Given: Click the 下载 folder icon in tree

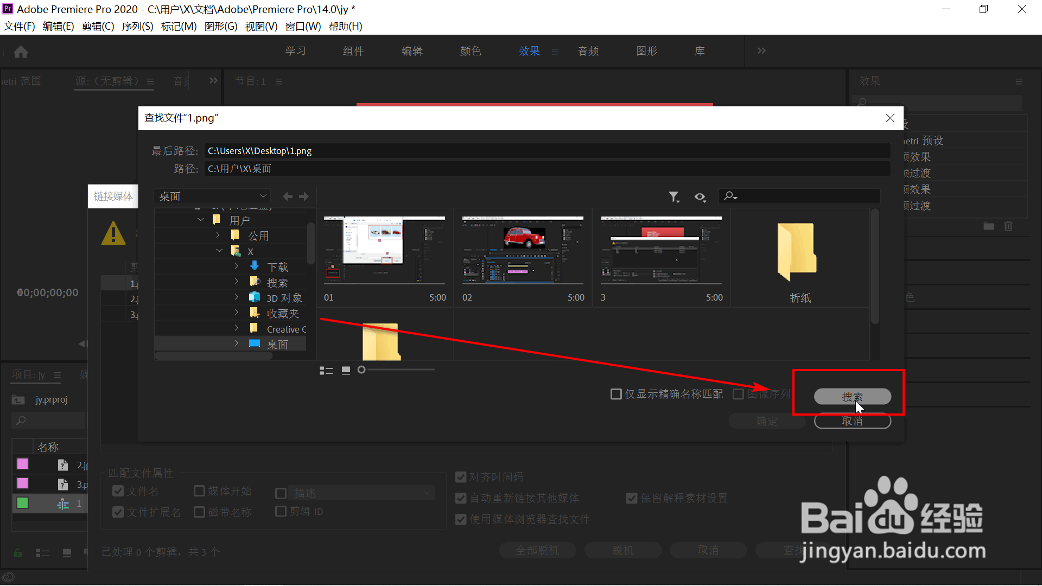Looking at the screenshot, I should click(255, 266).
